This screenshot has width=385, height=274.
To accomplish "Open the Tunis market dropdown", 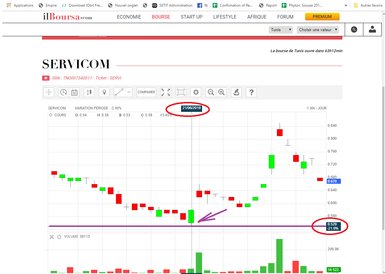I will point(281,30).
